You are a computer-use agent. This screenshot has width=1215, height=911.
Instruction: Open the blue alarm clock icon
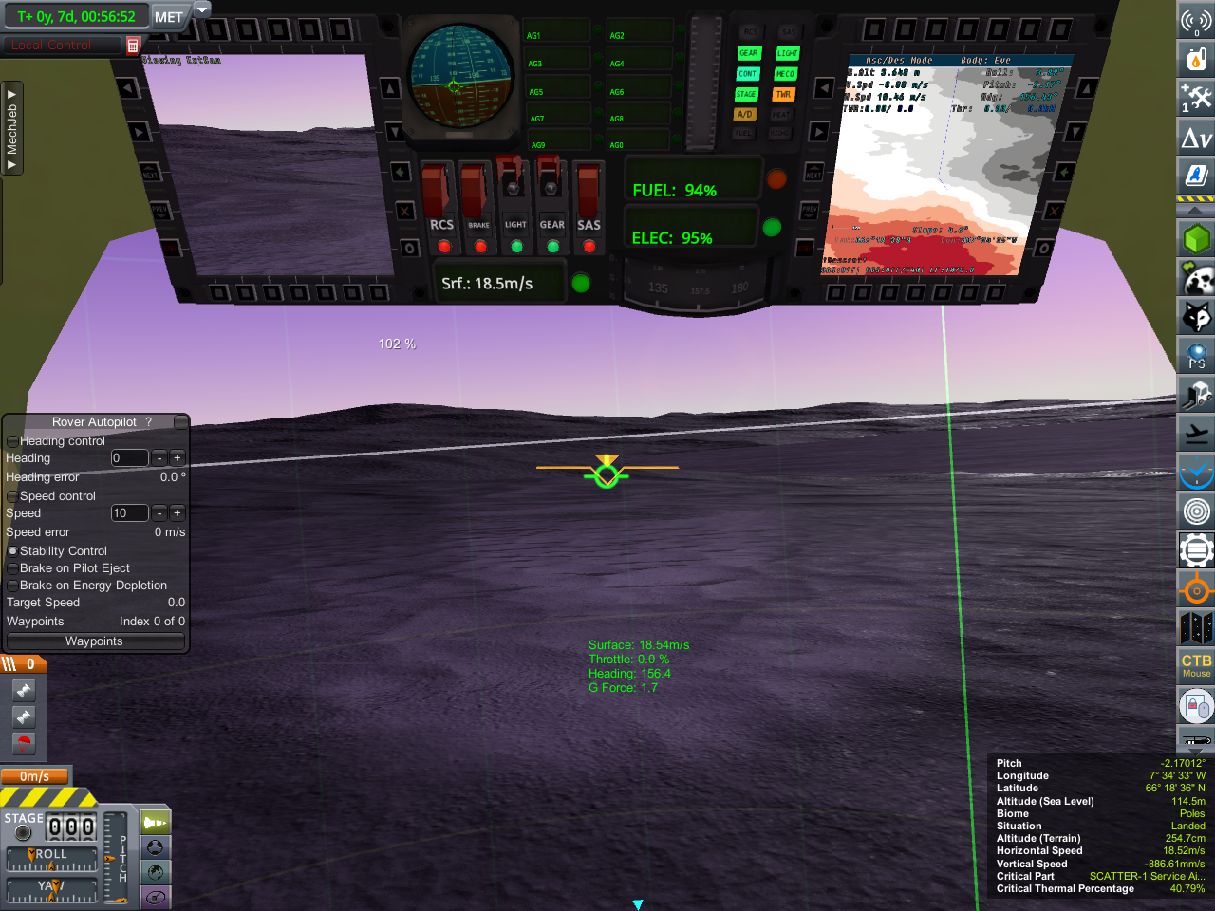tap(1196, 473)
